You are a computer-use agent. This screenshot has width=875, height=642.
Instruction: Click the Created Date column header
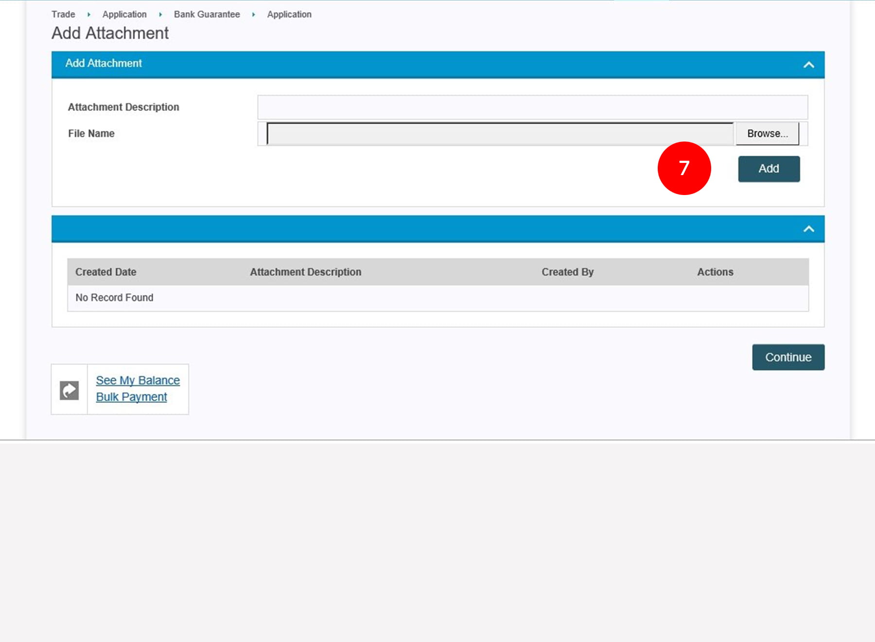coord(106,272)
